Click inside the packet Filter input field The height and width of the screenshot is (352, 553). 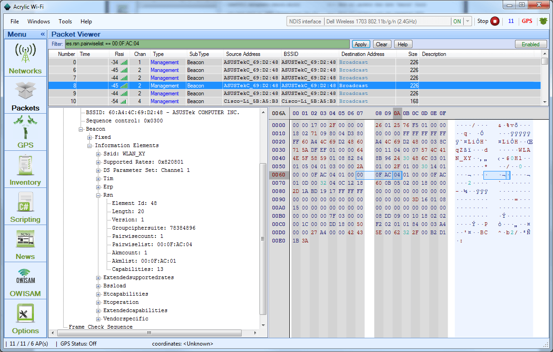(207, 44)
